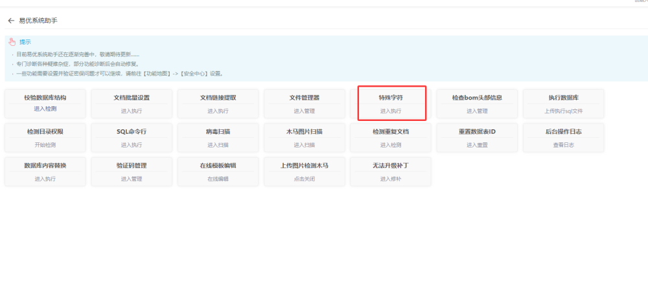648x293 pixels.
Task: Select the 数据库内容替换 card title
Action: pos(45,166)
